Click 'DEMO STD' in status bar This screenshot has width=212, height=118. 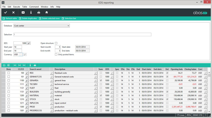[198, 115]
